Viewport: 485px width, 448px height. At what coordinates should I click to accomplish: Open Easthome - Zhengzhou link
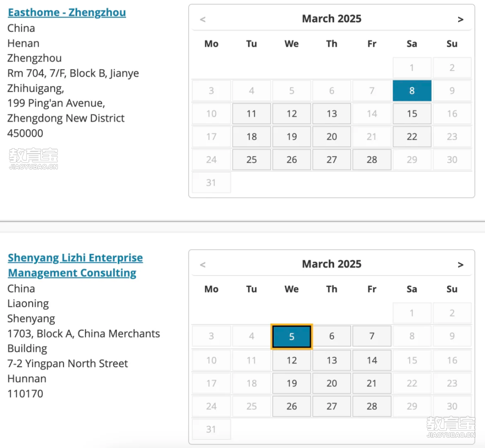point(67,12)
